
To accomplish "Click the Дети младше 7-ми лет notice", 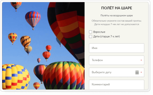I will (117, 24).
